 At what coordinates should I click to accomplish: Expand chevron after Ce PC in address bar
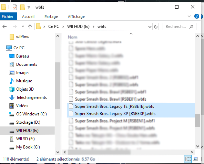(x=63, y=27)
